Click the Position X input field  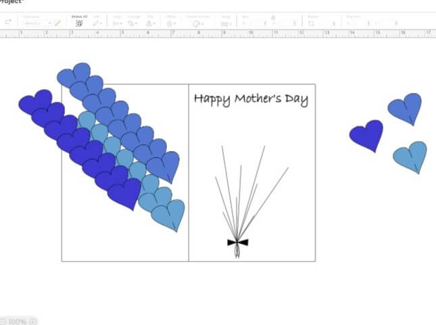[x=361, y=24]
